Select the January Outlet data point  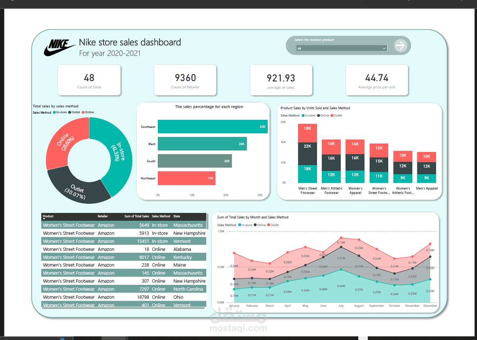point(234,253)
